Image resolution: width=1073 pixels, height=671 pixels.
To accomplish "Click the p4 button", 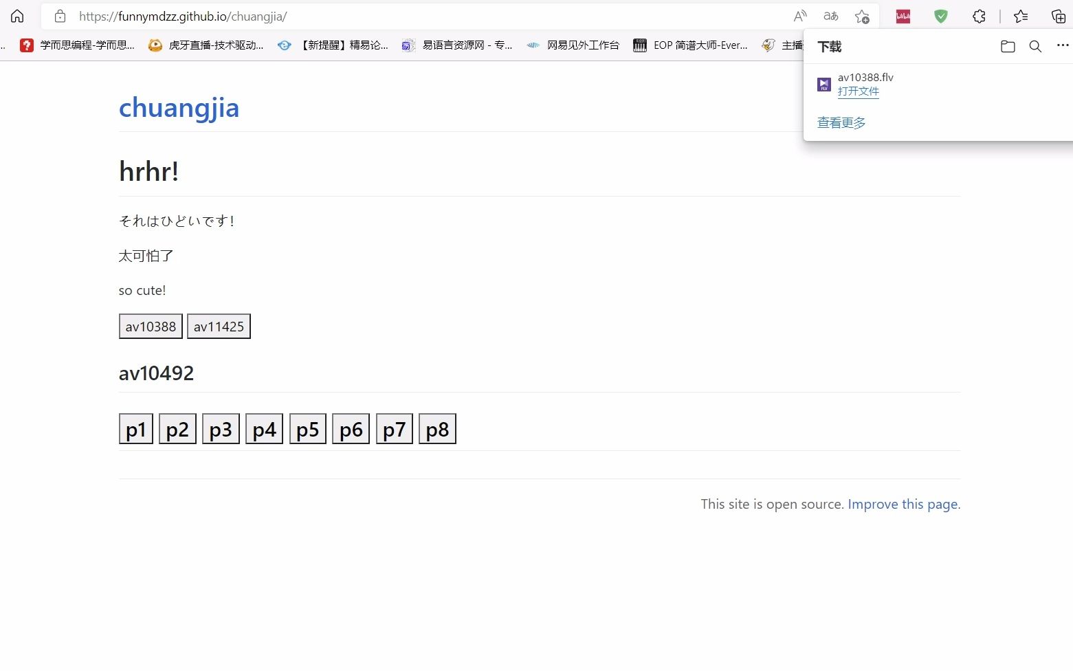I will (x=264, y=429).
